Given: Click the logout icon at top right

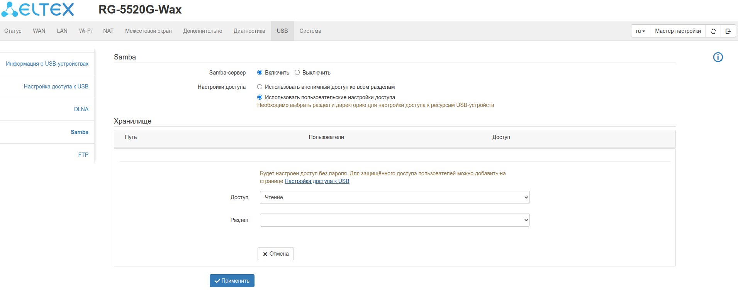Looking at the screenshot, I should click(x=728, y=31).
